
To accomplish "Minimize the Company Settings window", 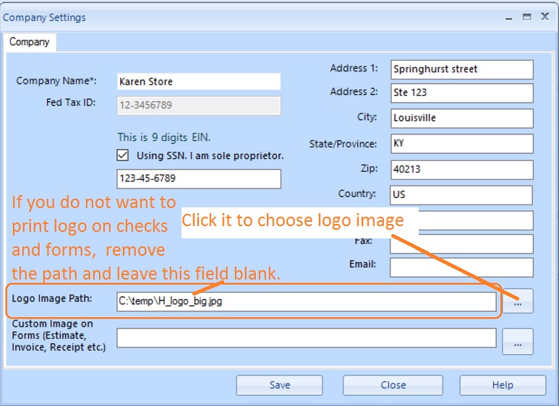I will pos(508,17).
